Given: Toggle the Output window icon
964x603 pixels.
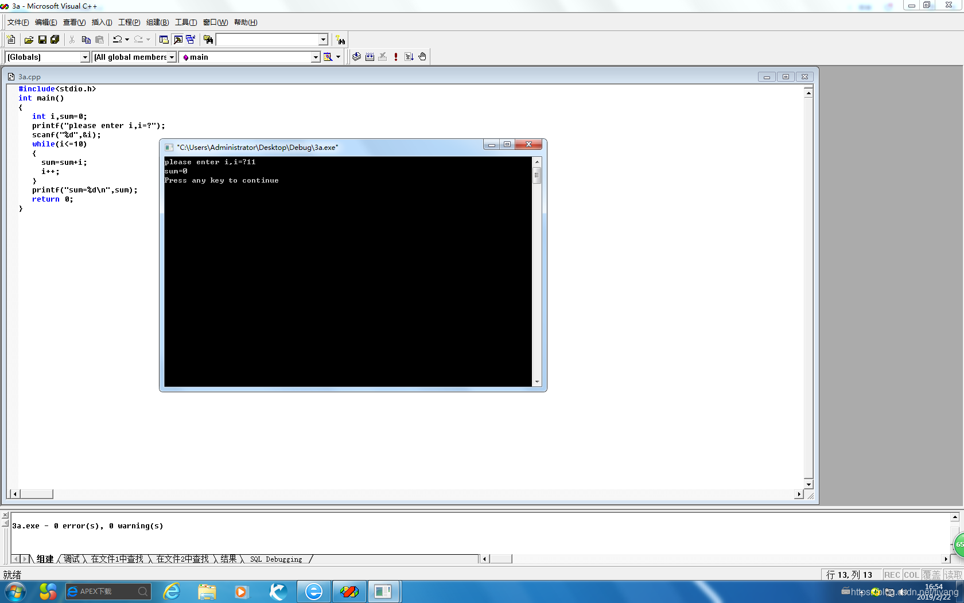Looking at the screenshot, I should [x=178, y=40].
